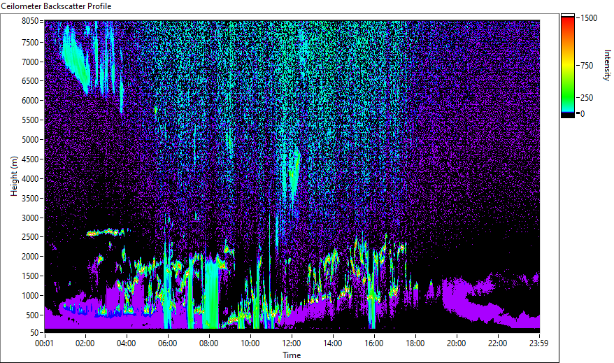Click the 04:00 time tick label
The height and width of the screenshot is (363, 614).
click(126, 343)
